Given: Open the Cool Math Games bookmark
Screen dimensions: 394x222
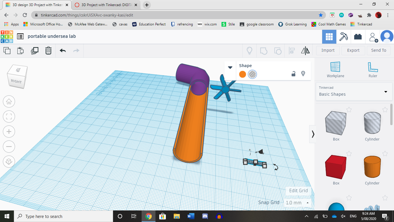Looking at the screenshot, I should 329,24.
